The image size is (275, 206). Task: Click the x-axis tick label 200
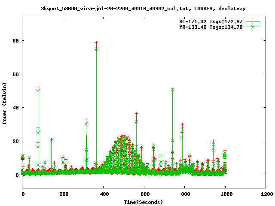click(x=64, y=194)
